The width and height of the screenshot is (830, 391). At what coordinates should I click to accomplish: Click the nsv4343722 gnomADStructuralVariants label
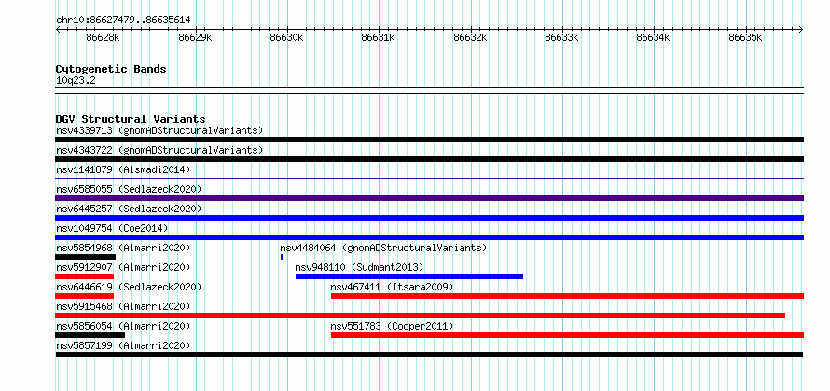159,150
